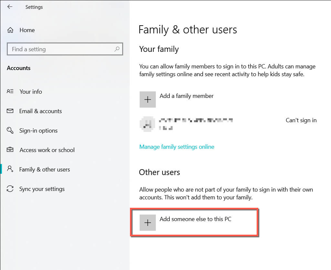This screenshot has height=270, width=331.
Task: Click the plus icon beside Add someone else
Action: (147, 223)
